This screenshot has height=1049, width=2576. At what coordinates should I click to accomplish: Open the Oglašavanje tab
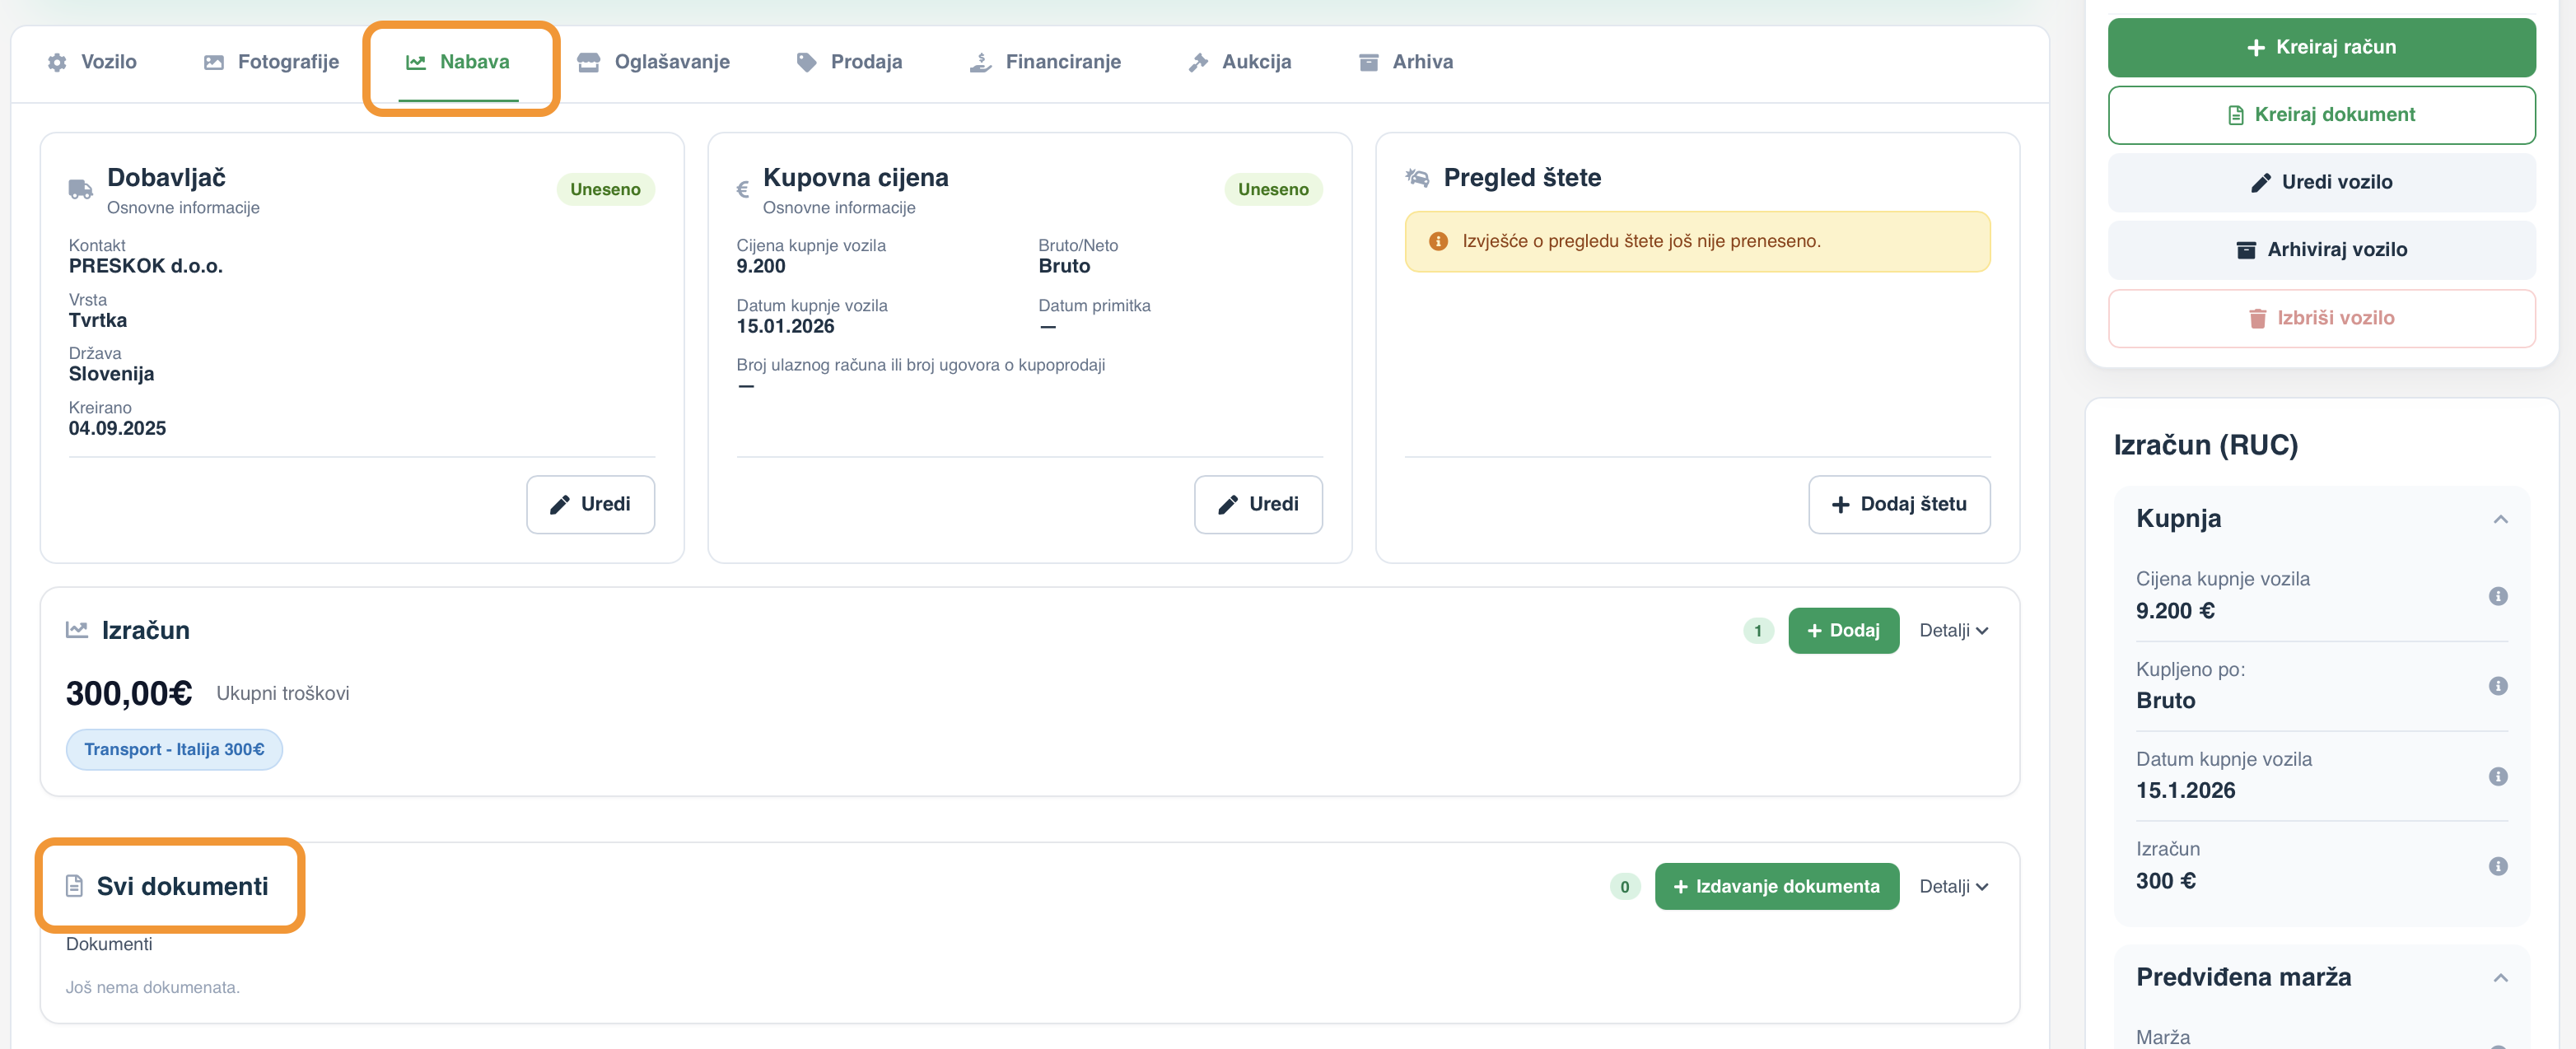tap(654, 62)
